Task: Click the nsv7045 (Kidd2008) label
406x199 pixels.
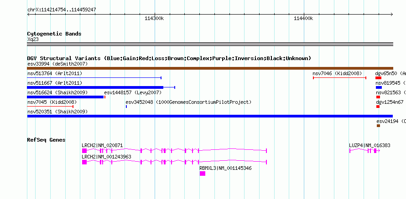Action: point(52,102)
